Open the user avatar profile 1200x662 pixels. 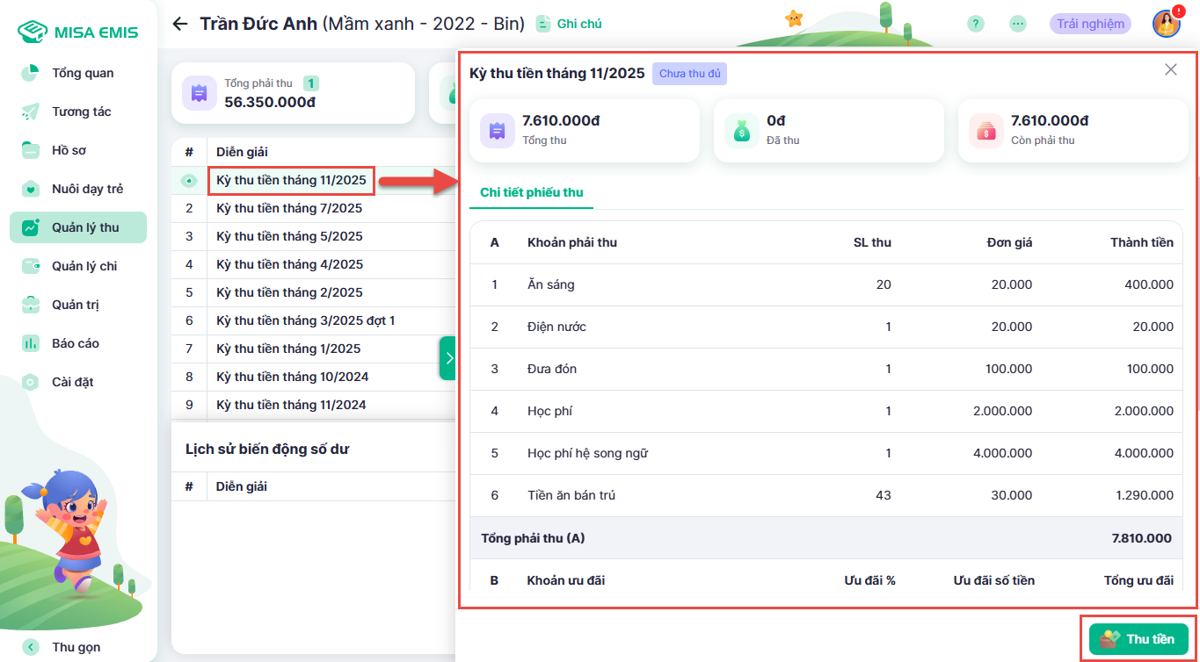click(x=1166, y=24)
